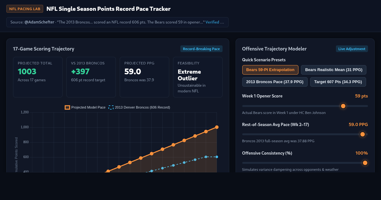This screenshot has width=381, height=200.
Task: Select the +397 vs Broncos value
Action: (x=80, y=72)
